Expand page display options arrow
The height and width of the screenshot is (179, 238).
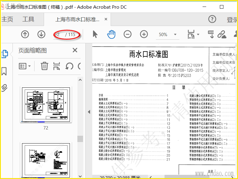click(x=198, y=34)
